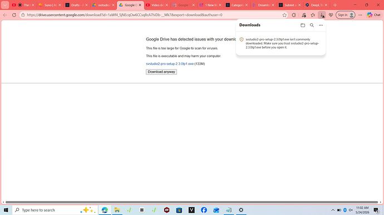Viewport: 384px width, 215px height.
Task: Open more options in the Downloads panel
Action: [x=321, y=25]
